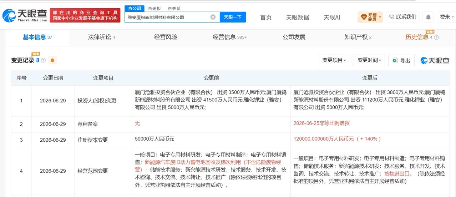Click the 序号 column header

(x=21, y=78)
